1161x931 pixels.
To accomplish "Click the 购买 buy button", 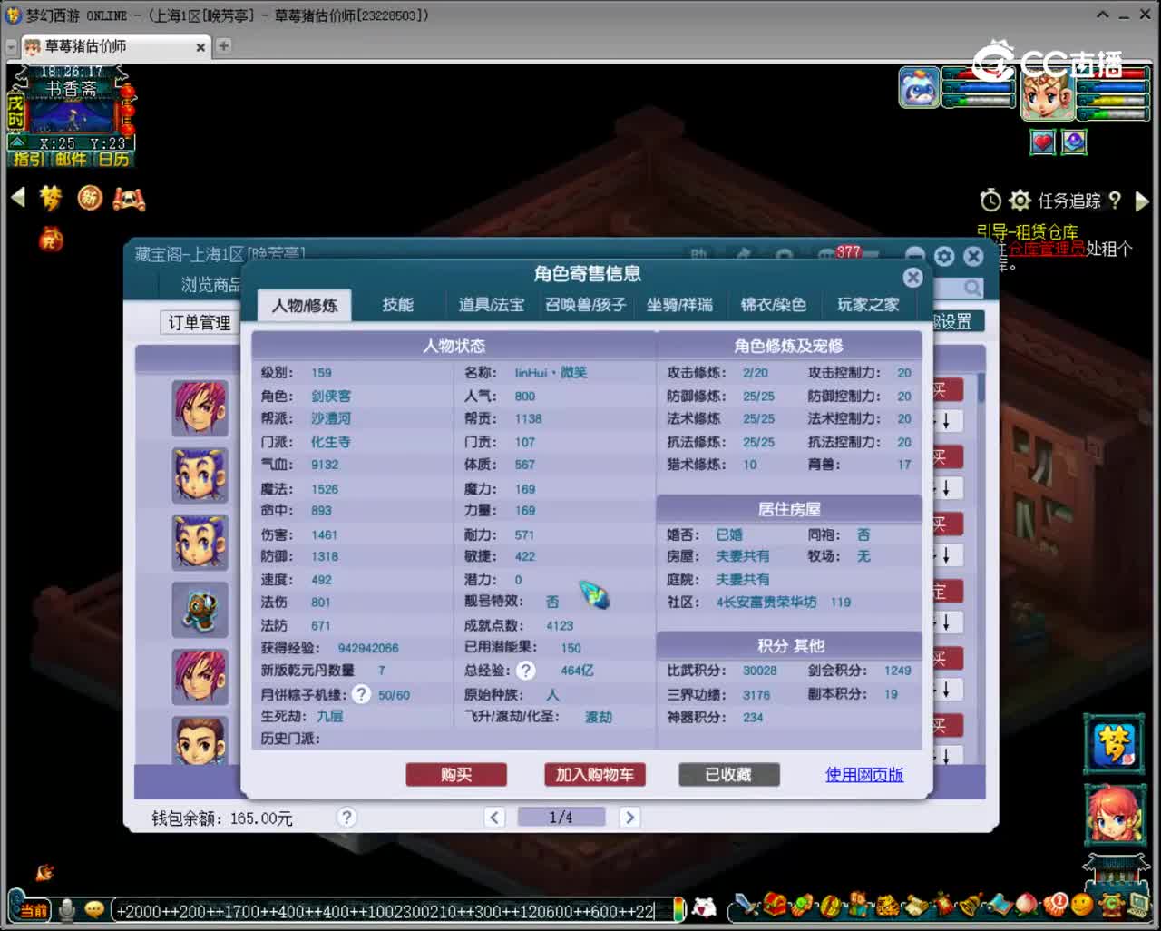I will click(x=456, y=775).
